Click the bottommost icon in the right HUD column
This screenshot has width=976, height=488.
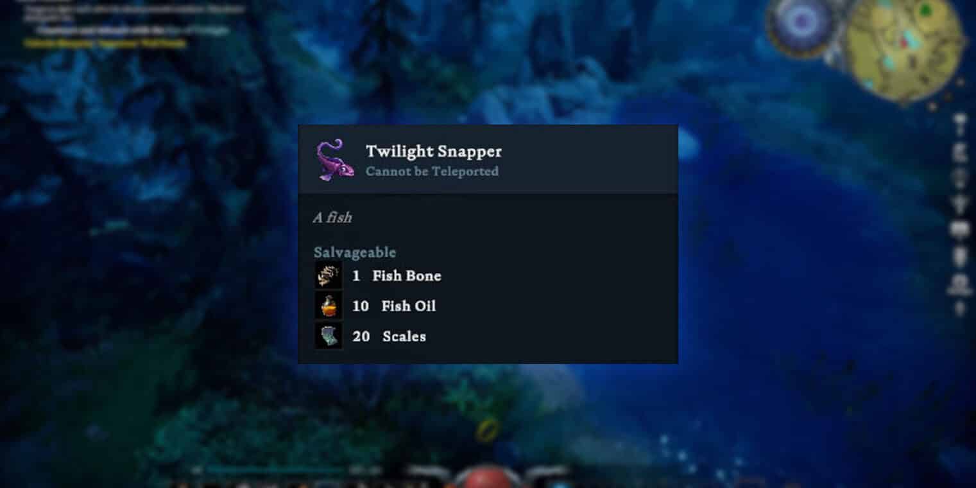(x=960, y=309)
